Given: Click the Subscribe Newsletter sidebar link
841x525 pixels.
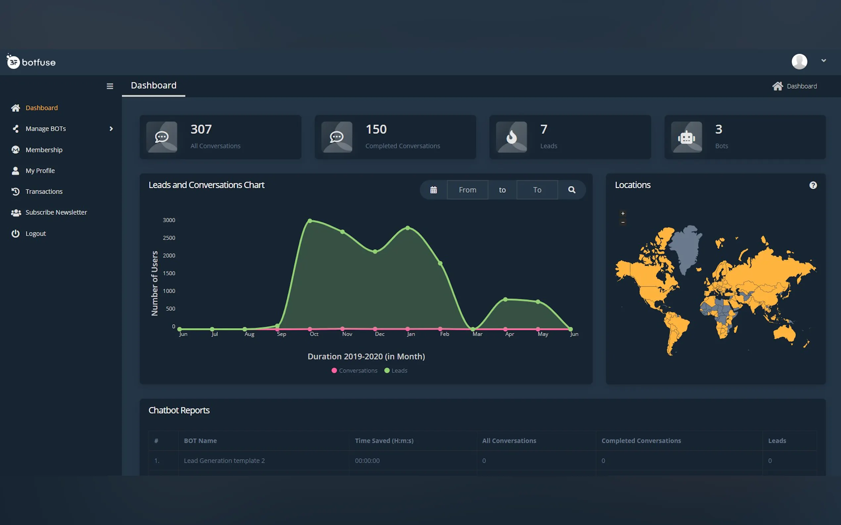Looking at the screenshot, I should click(56, 212).
